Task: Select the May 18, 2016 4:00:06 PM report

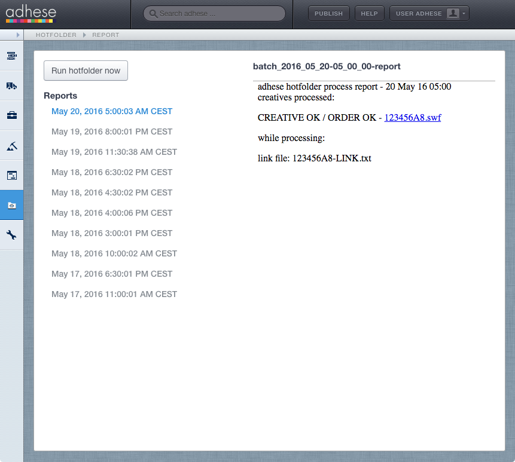Action: point(112,213)
